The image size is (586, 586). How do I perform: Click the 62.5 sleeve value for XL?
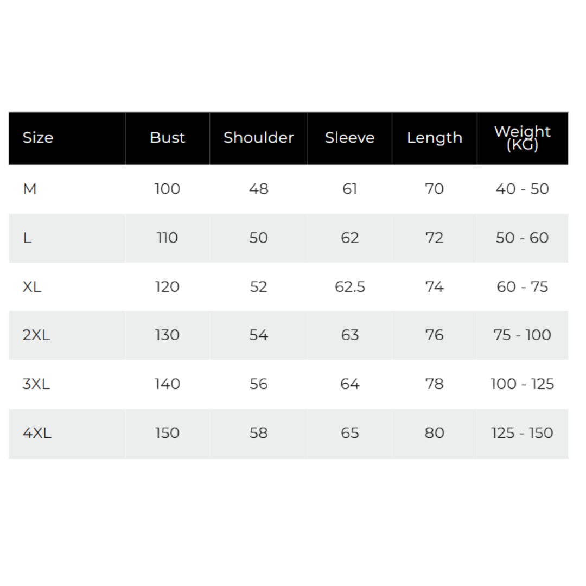click(349, 286)
